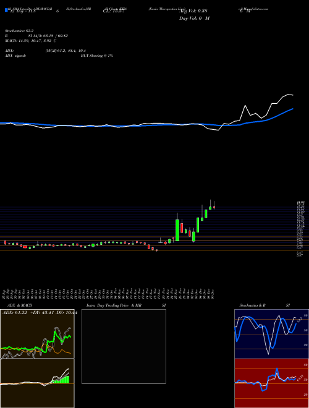
Task: Select the 'MACD: 14.39, 10.47, 3.92' line
Action: click(x=29, y=41)
